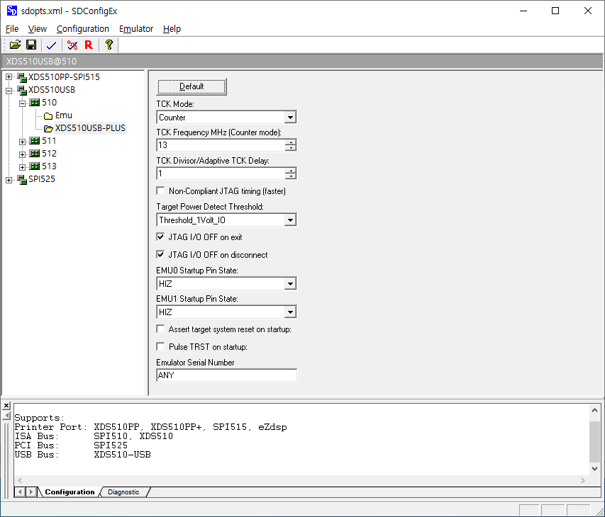Viewport: 605px width, 517px height.
Task: Open Target Power Detect Threshold dropdown
Action: pyautogui.click(x=290, y=220)
